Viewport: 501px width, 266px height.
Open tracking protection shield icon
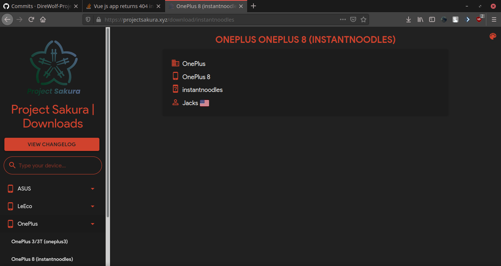[x=88, y=19]
